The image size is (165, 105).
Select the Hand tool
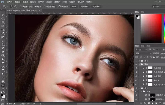[x=3, y=81]
